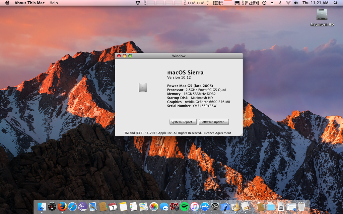Click the 114° temperature readout

(196, 3)
